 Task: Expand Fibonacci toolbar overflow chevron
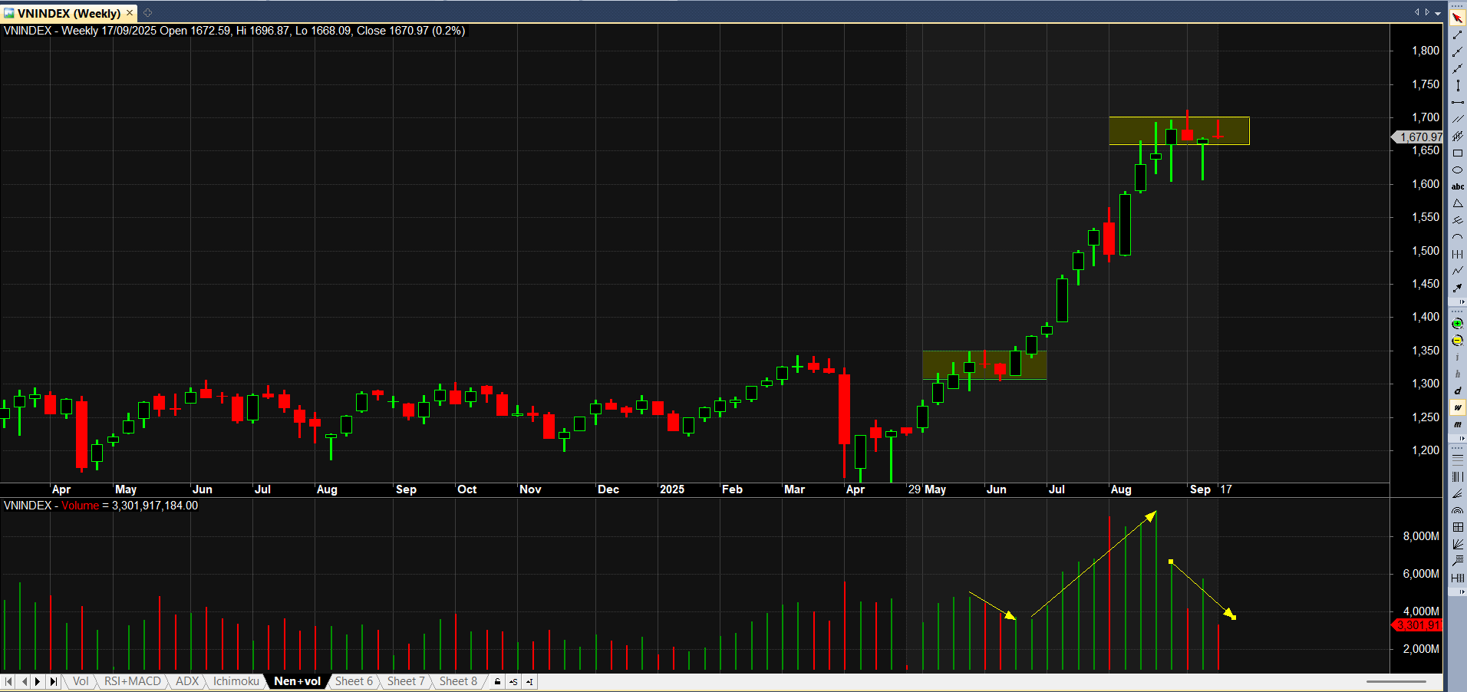pos(1462,591)
